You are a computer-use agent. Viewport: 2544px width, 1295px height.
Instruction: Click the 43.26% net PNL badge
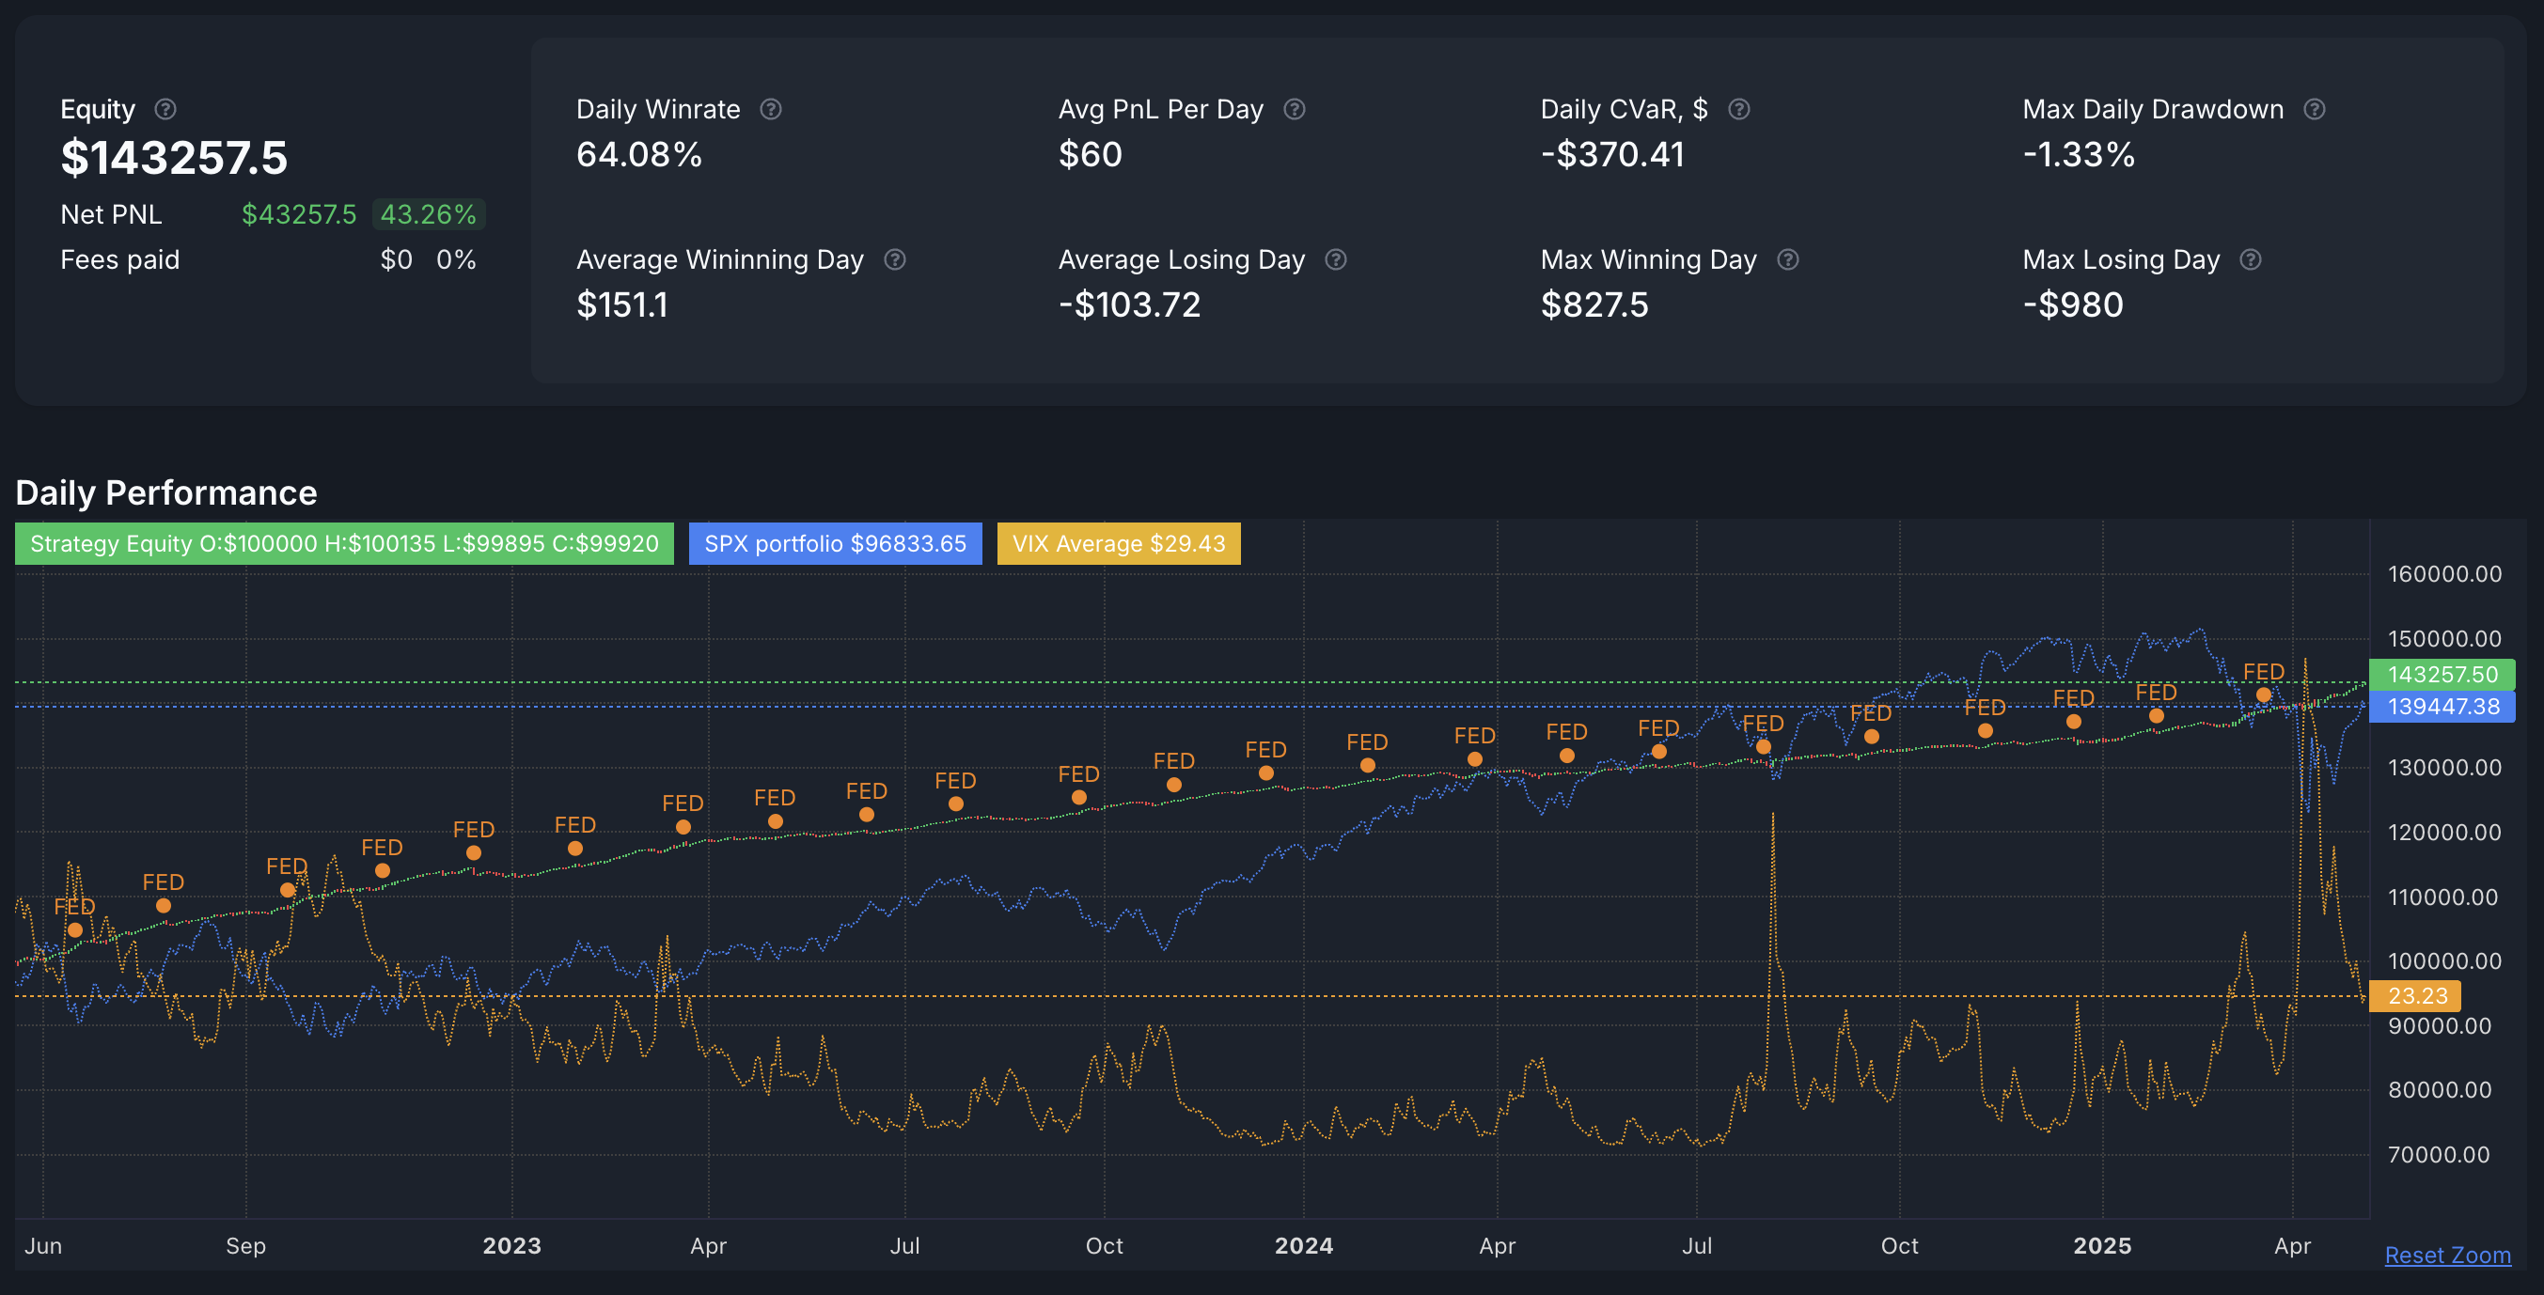click(x=429, y=214)
